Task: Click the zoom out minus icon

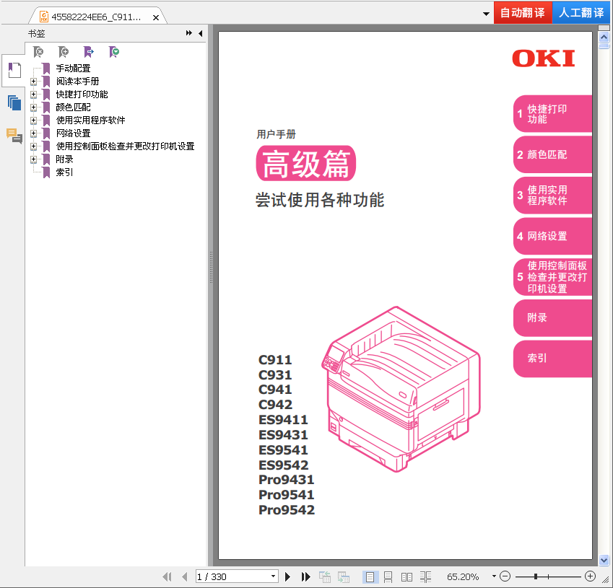Action: click(x=505, y=576)
